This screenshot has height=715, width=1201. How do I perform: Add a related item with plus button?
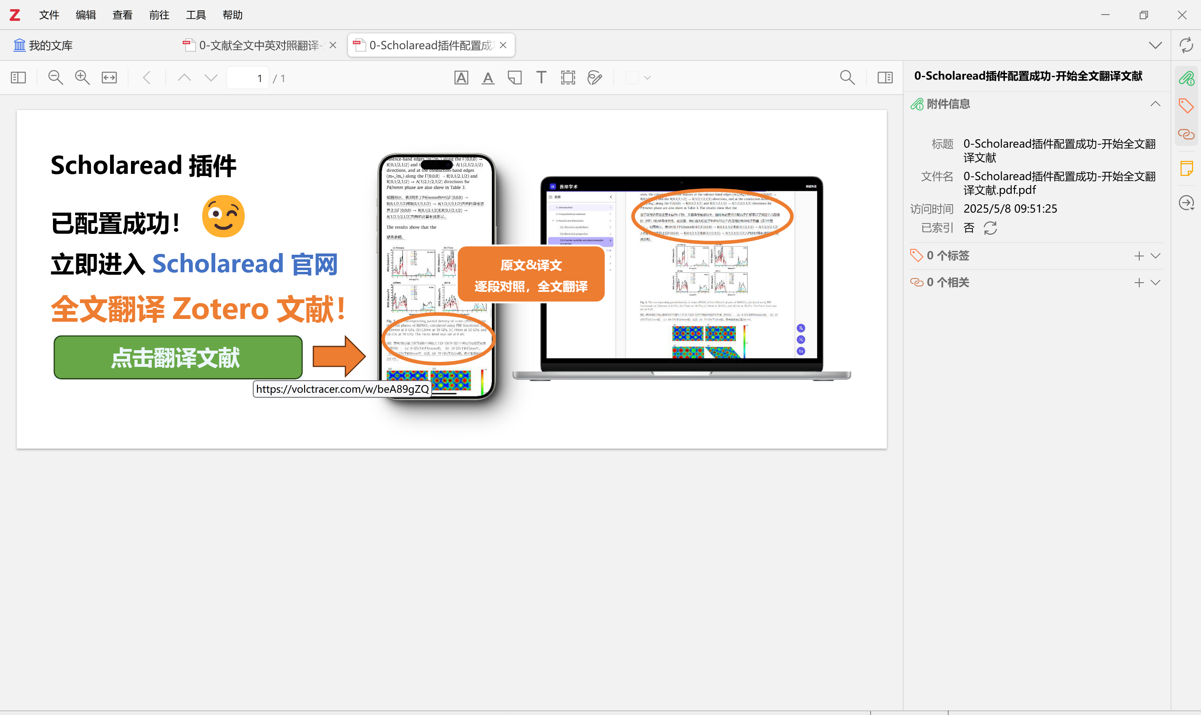point(1139,283)
